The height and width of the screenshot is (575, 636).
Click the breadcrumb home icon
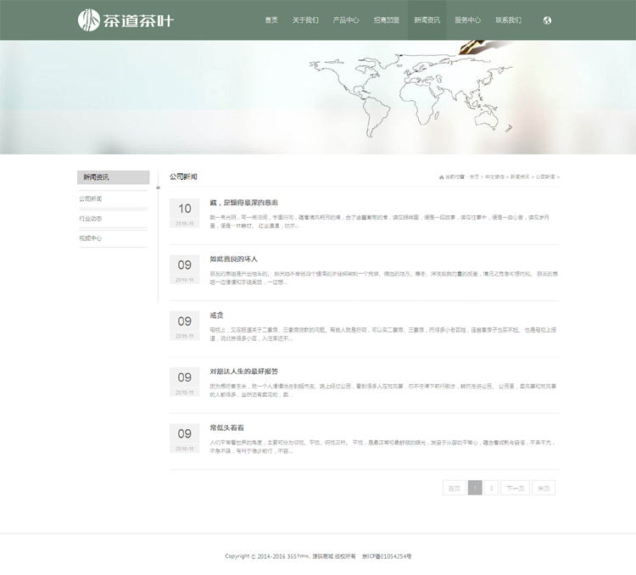point(441,177)
